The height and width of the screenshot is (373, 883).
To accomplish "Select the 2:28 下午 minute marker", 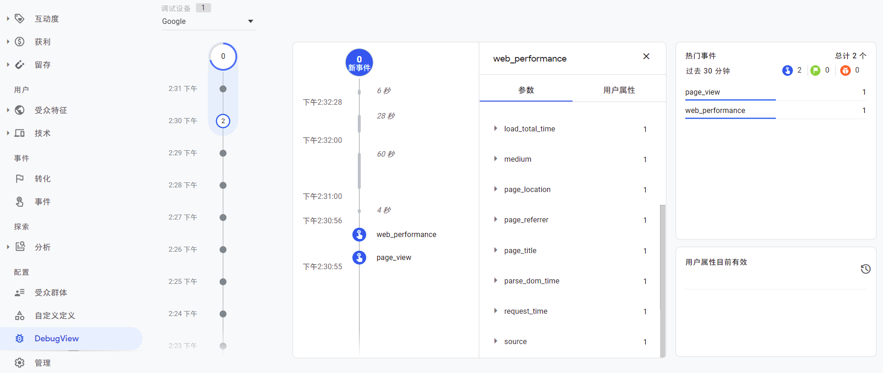I will (x=223, y=185).
